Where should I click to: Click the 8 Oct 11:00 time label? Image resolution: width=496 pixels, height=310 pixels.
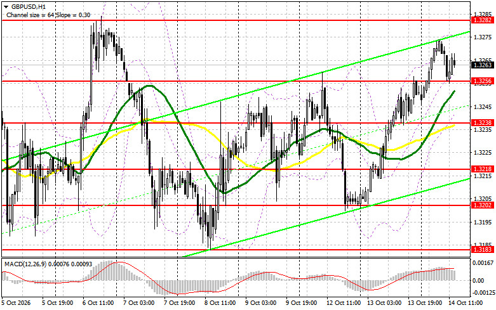[220, 303]
